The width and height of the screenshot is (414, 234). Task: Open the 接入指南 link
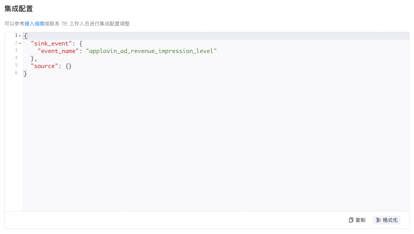(34, 24)
